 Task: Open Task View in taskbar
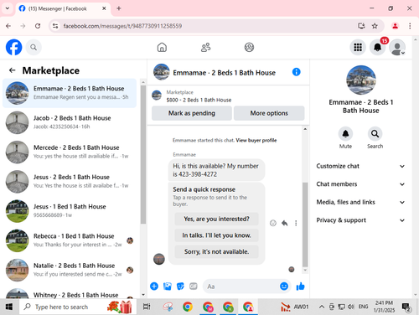(x=147, y=307)
